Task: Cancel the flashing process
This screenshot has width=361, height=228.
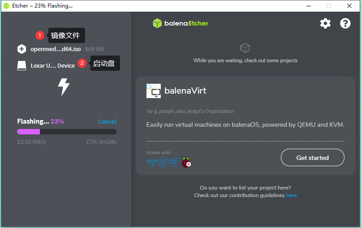Action: [107, 121]
